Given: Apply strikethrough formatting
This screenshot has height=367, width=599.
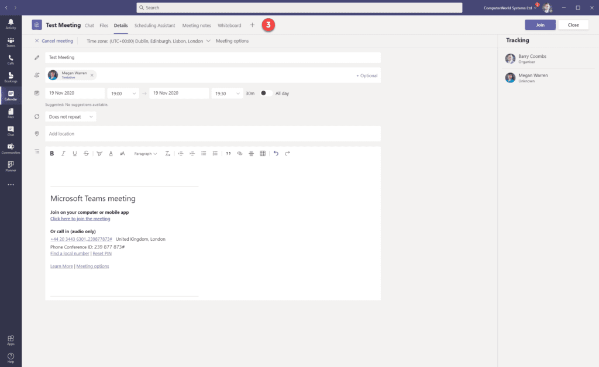Looking at the screenshot, I should pos(87,153).
